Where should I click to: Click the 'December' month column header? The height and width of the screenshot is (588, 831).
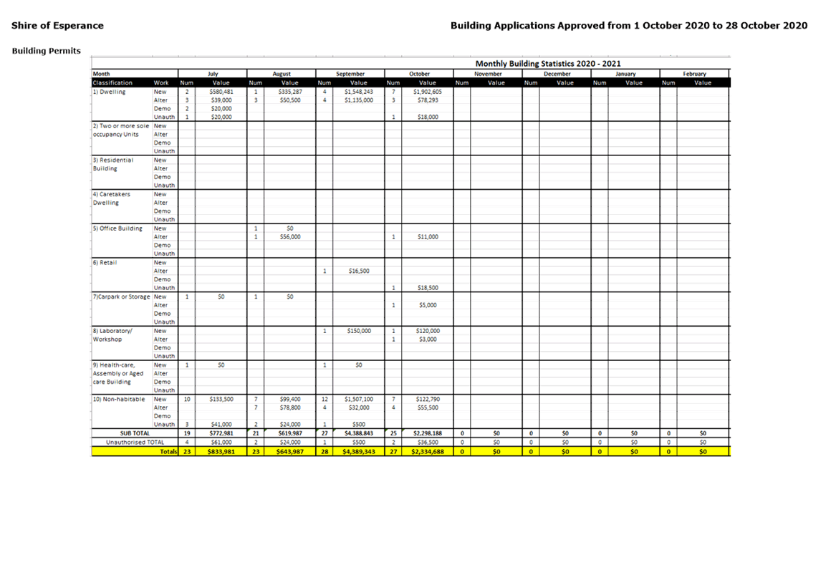pos(557,74)
